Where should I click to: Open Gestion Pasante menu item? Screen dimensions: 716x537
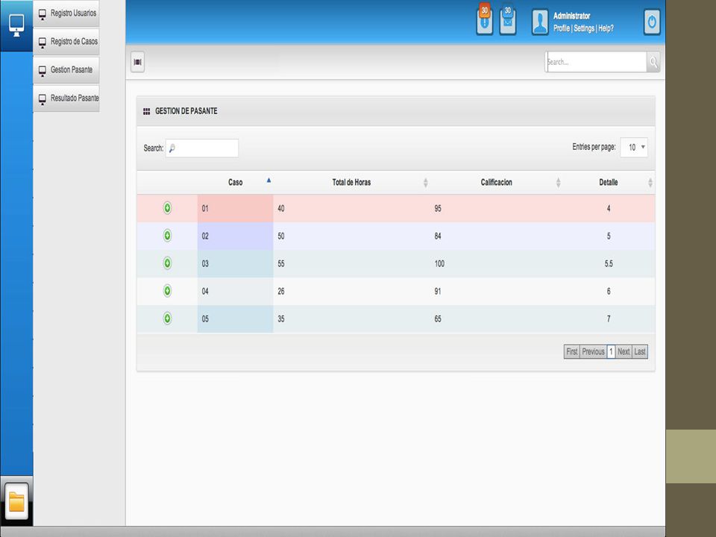click(x=66, y=70)
